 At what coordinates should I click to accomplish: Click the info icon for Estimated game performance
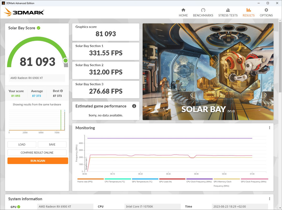(134, 106)
